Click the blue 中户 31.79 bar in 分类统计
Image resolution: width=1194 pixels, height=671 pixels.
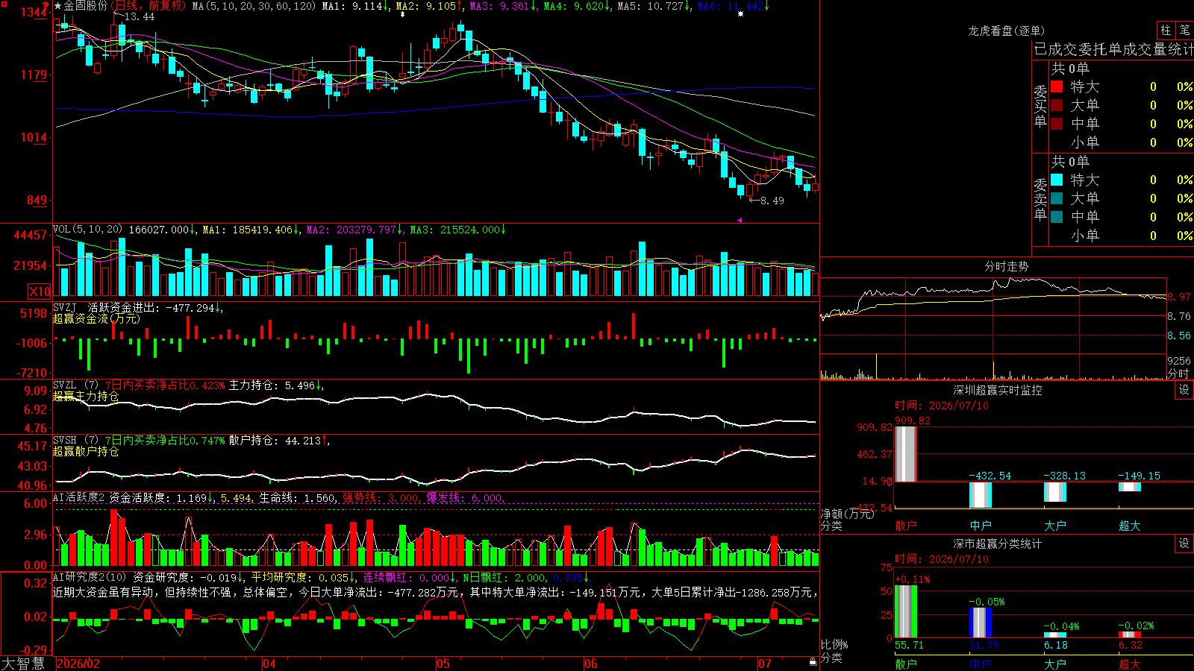[981, 623]
